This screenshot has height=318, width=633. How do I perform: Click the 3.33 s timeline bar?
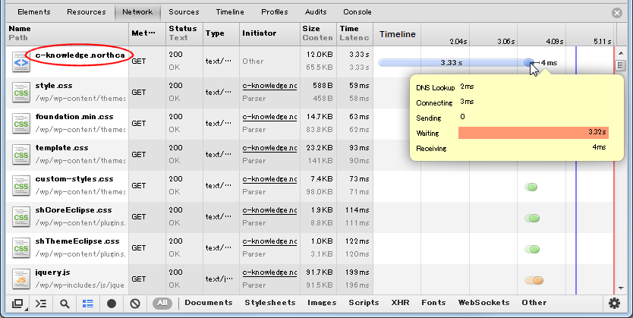[x=451, y=62]
